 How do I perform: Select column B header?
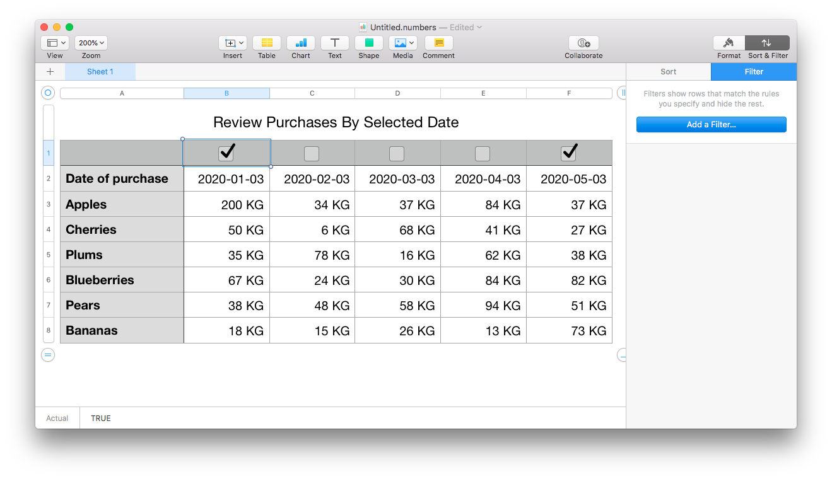click(226, 93)
